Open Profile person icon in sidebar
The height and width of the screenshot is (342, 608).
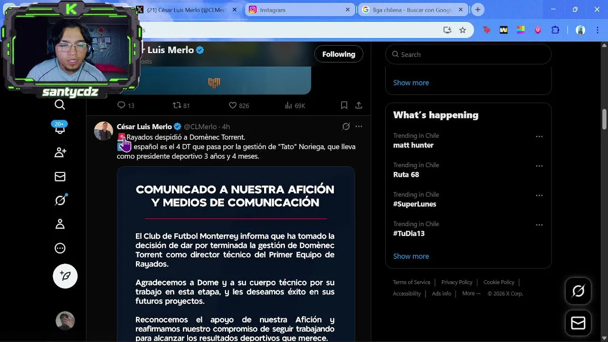point(60,224)
